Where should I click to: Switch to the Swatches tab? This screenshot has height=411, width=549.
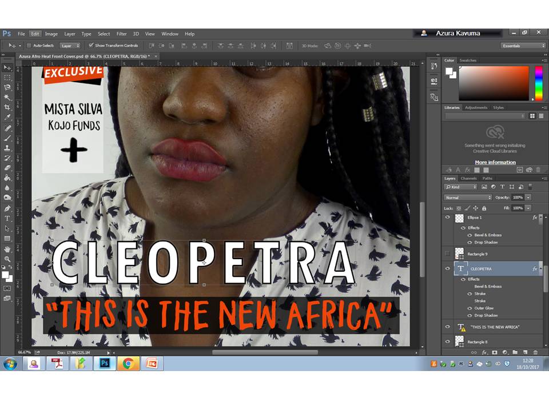click(468, 61)
